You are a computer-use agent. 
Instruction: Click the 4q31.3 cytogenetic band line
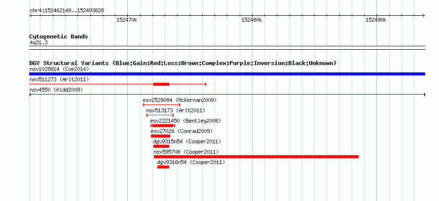[227, 48]
